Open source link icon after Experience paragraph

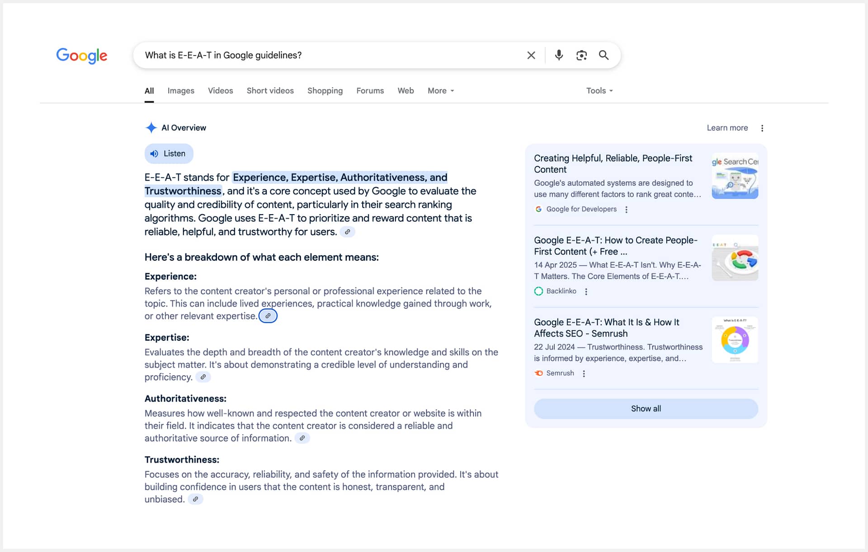click(268, 316)
